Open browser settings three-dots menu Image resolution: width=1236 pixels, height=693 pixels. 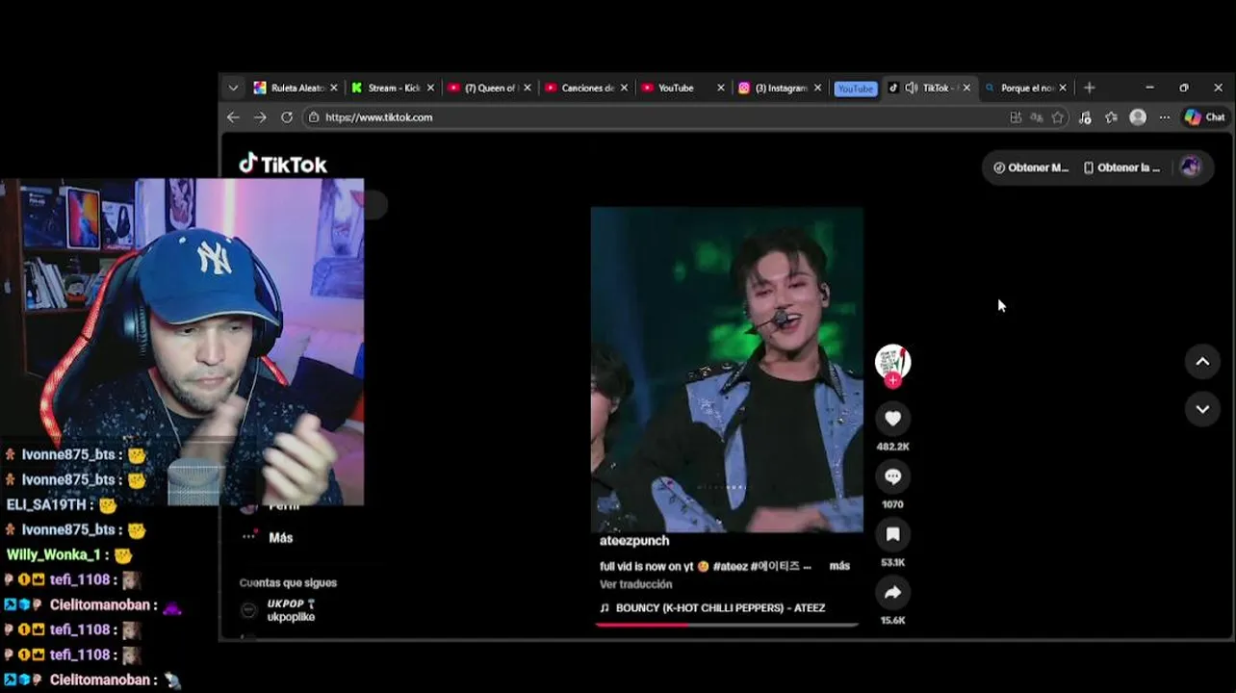[x=1165, y=117]
